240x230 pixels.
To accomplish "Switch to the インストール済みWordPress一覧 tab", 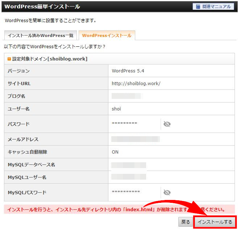I will coord(41,35).
